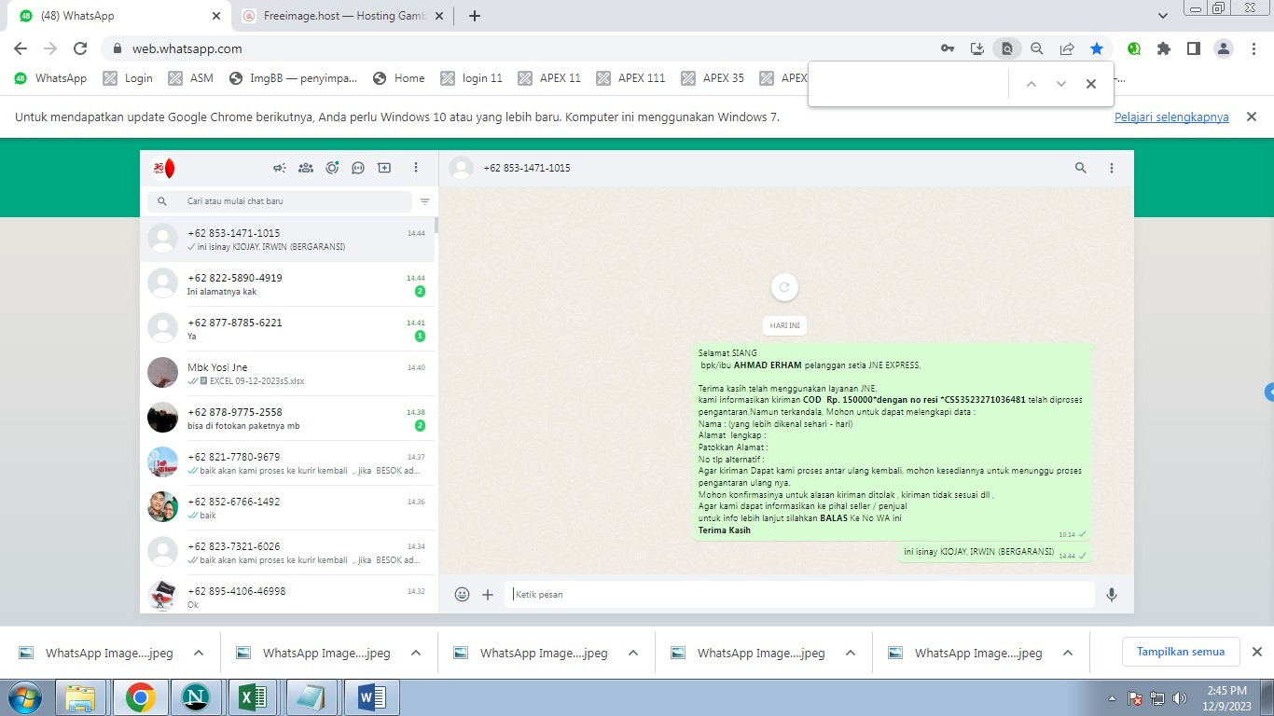Start a new chat with plus icon
The image size is (1274, 716).
[384, 168]
